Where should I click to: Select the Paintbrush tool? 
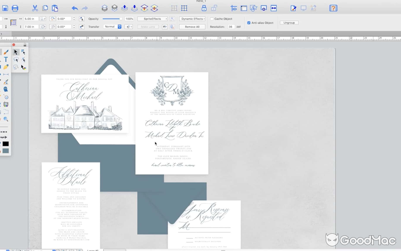click(x=6, y=52)
